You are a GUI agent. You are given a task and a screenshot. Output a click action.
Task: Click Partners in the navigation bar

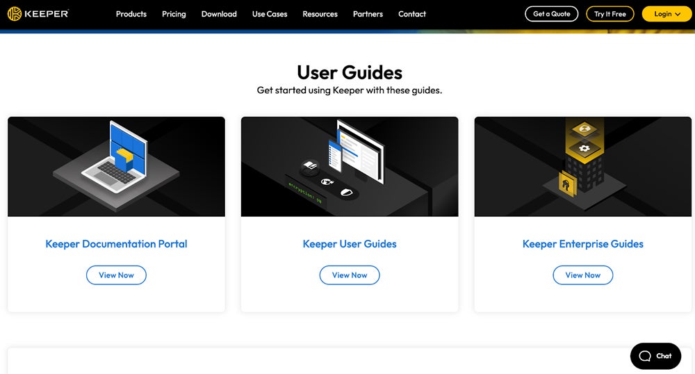click(x=368, y=14)
